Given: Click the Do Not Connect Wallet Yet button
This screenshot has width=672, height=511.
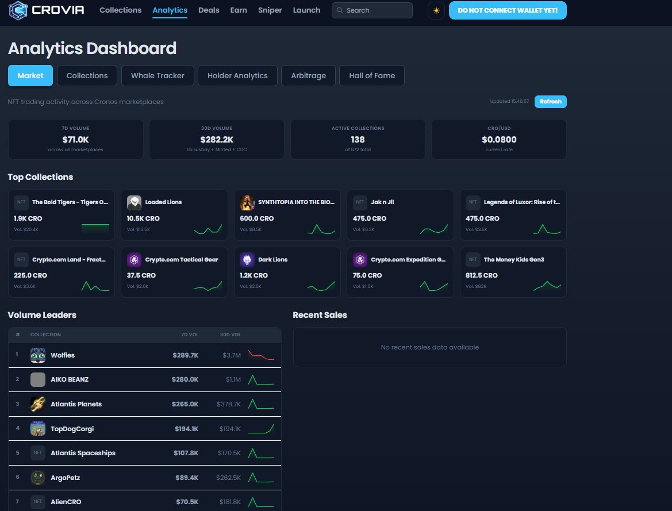Looking at the screenshot, I should pos(508,10).
